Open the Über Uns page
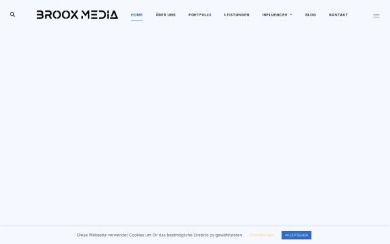390x244 pixels. point(166,15)
